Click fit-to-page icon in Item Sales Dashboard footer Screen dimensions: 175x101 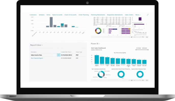[147, 80]
